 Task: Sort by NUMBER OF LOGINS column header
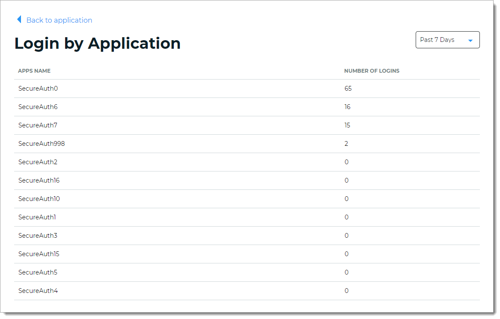(x=372, y=71)
